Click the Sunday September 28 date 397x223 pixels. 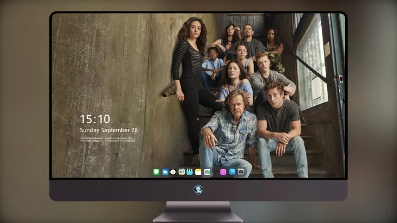(x=109, y=130)
